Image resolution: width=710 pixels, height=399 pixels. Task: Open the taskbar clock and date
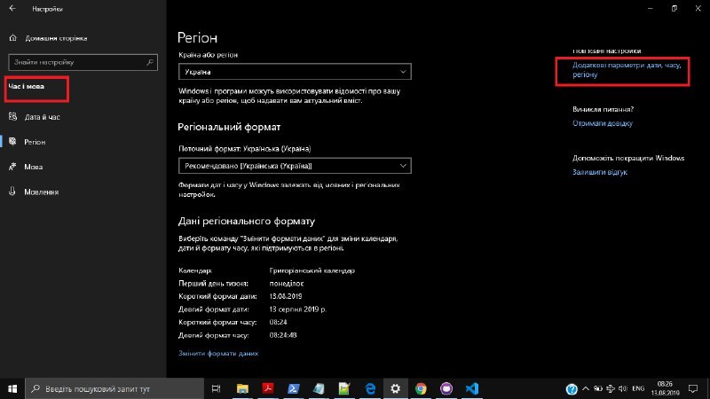coord(665,388)
